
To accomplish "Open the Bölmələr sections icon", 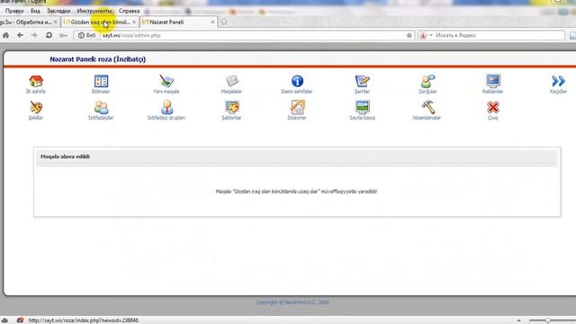I will click(x=101, y=81).
